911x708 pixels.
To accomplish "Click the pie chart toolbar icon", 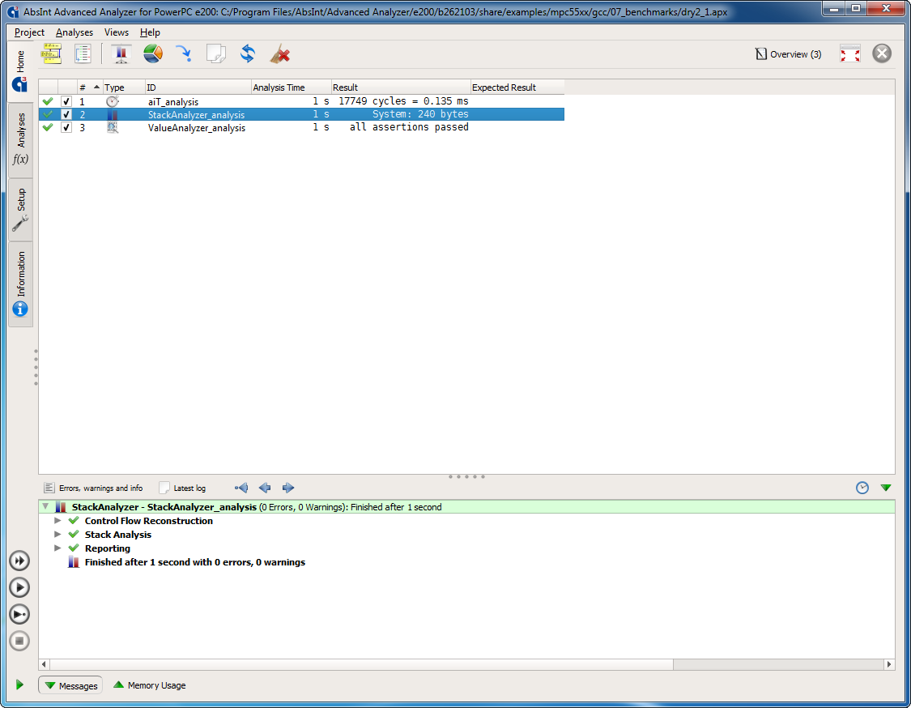I will pos(153,53).
